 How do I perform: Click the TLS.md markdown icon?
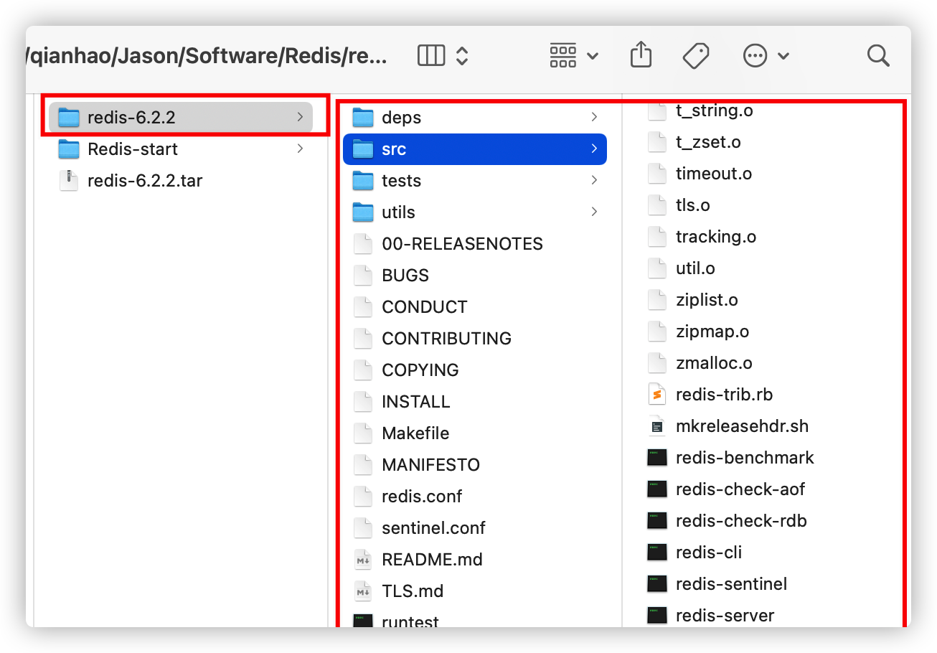[x=364, y=591]
